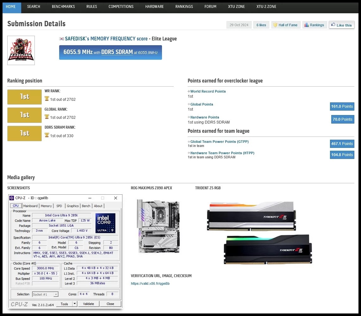
Task: Open the SAFEDISK avatar image
Action: click(x=21, y=50)
